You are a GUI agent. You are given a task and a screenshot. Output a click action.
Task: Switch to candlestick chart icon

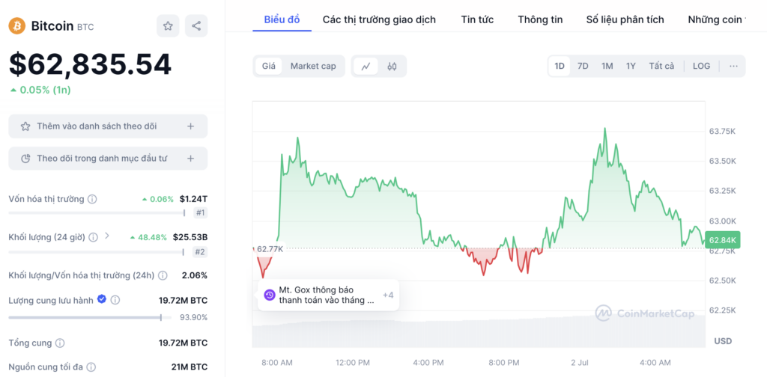[x=392, y=67]
